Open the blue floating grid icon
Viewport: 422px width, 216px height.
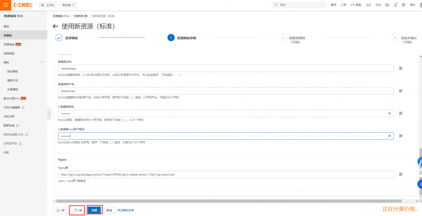(x=420, y=184)
